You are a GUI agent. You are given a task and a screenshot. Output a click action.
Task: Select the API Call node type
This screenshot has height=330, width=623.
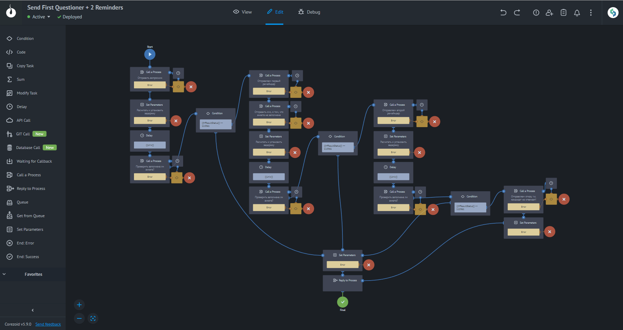coord(23,120)
